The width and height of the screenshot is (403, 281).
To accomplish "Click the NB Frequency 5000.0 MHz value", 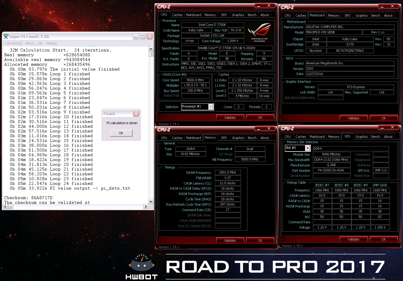I will click(x=250, y=159).
